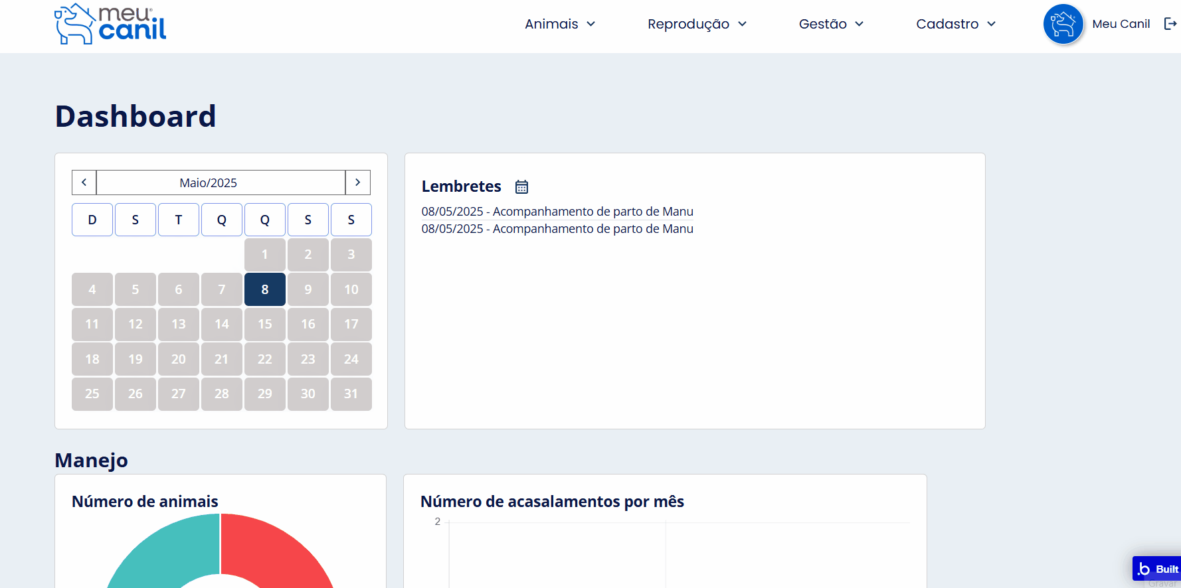Open the Cadastro menu

pyautogui.click(x=955, y=24)
